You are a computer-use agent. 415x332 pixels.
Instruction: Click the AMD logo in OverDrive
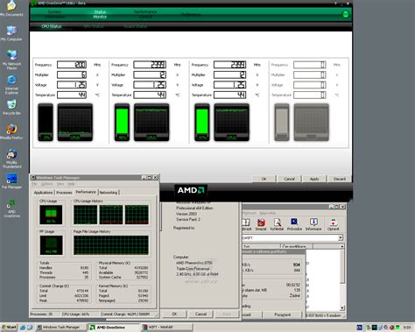[x=191, y=190]
